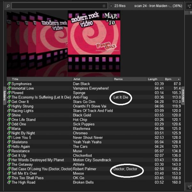
Task: Open the sideview side tab
Action: click(x=183, y=96)
